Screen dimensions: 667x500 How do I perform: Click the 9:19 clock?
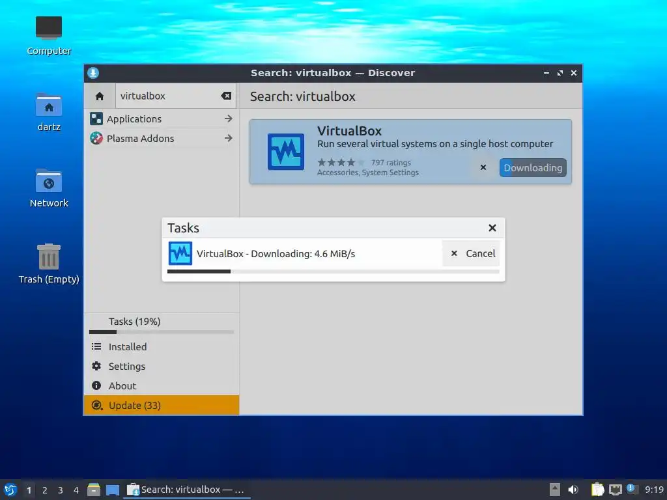(x=654, y=490)
